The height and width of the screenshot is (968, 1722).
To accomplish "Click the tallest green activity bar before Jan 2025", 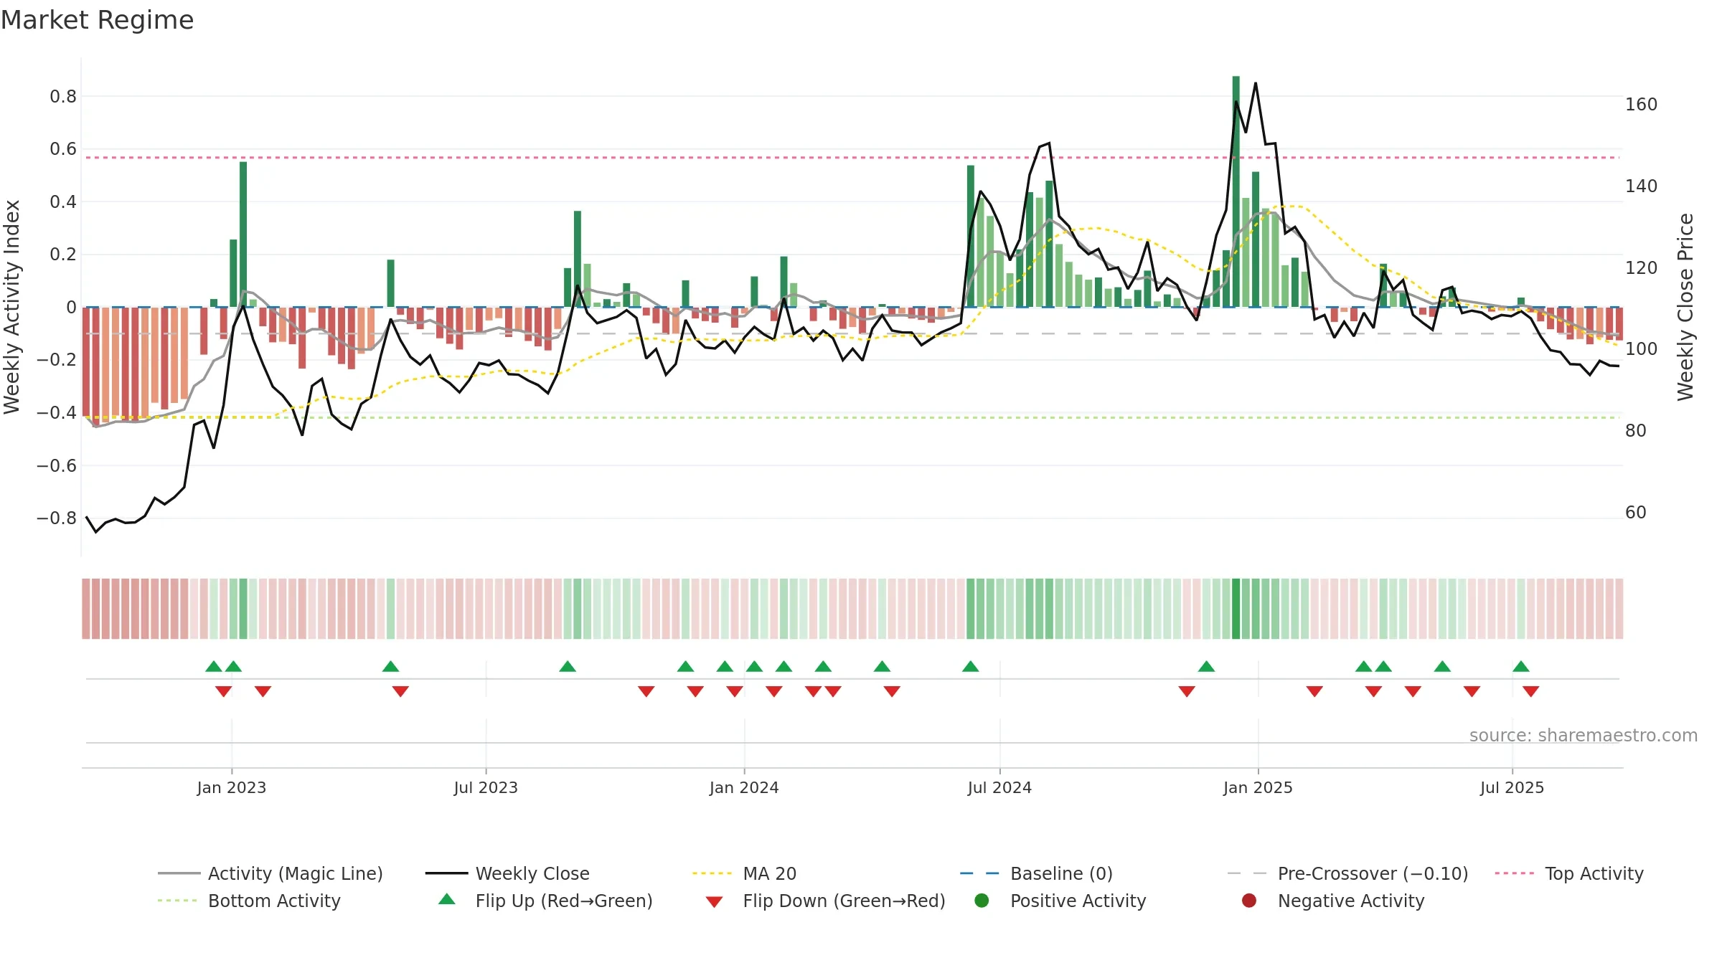I will 1236,191.
